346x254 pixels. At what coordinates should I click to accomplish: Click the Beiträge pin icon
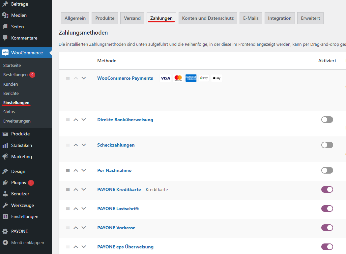point(5,4)
